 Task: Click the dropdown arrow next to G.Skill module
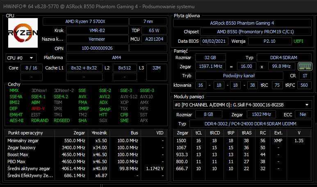pyautogui.click(x=307, y=105)
